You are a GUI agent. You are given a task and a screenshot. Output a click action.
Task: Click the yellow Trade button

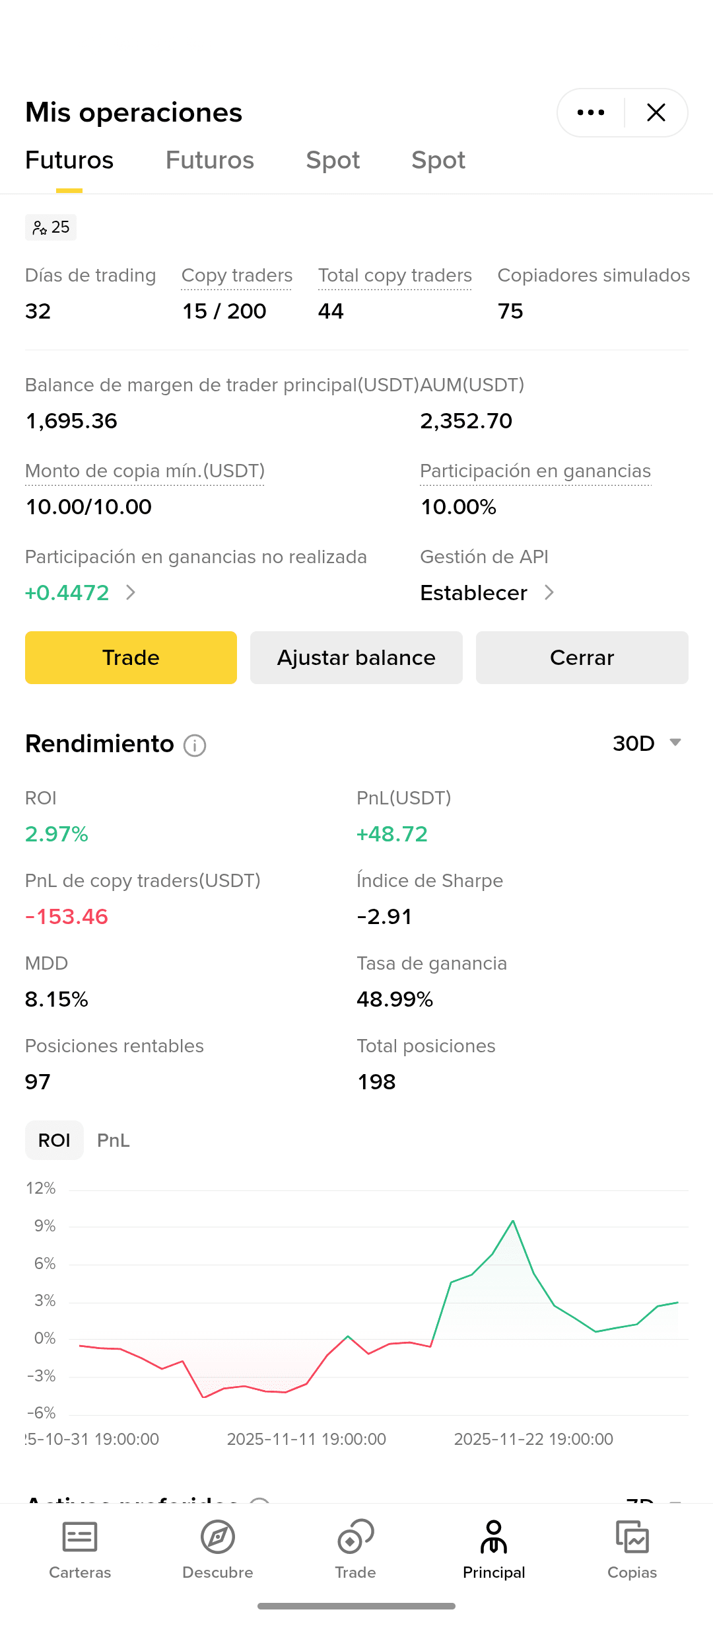coord(131,658)
